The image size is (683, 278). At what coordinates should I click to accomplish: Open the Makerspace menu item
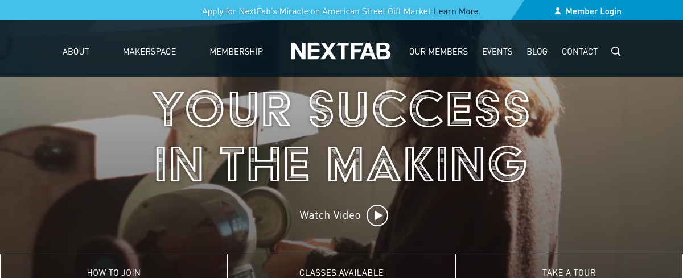point(149,52)
